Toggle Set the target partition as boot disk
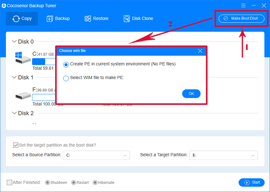 coord(16,145)
